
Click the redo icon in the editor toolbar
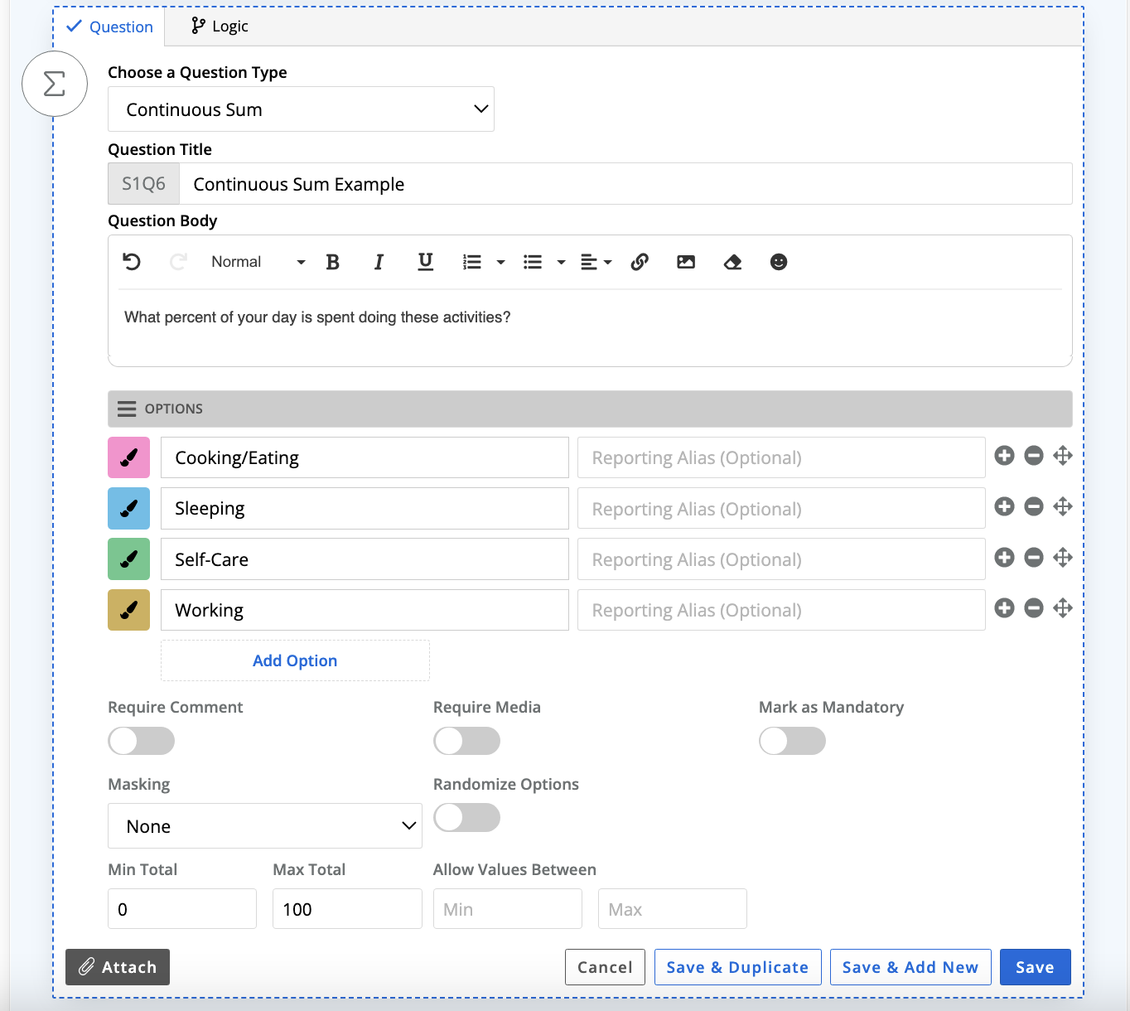178,262
